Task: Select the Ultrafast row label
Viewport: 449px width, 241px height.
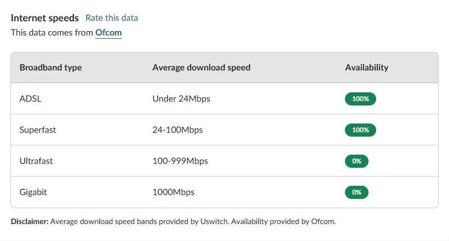Action: pyautogui.click(x=36, y=161)
